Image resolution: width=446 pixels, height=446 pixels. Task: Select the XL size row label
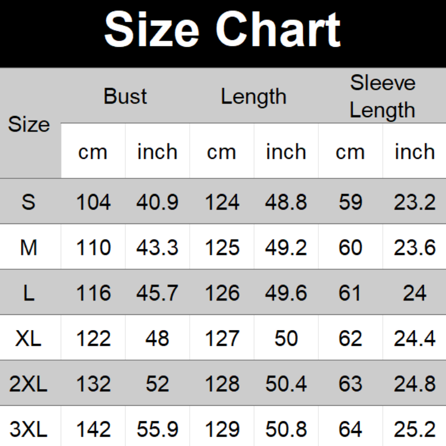(x=29, y=338)
